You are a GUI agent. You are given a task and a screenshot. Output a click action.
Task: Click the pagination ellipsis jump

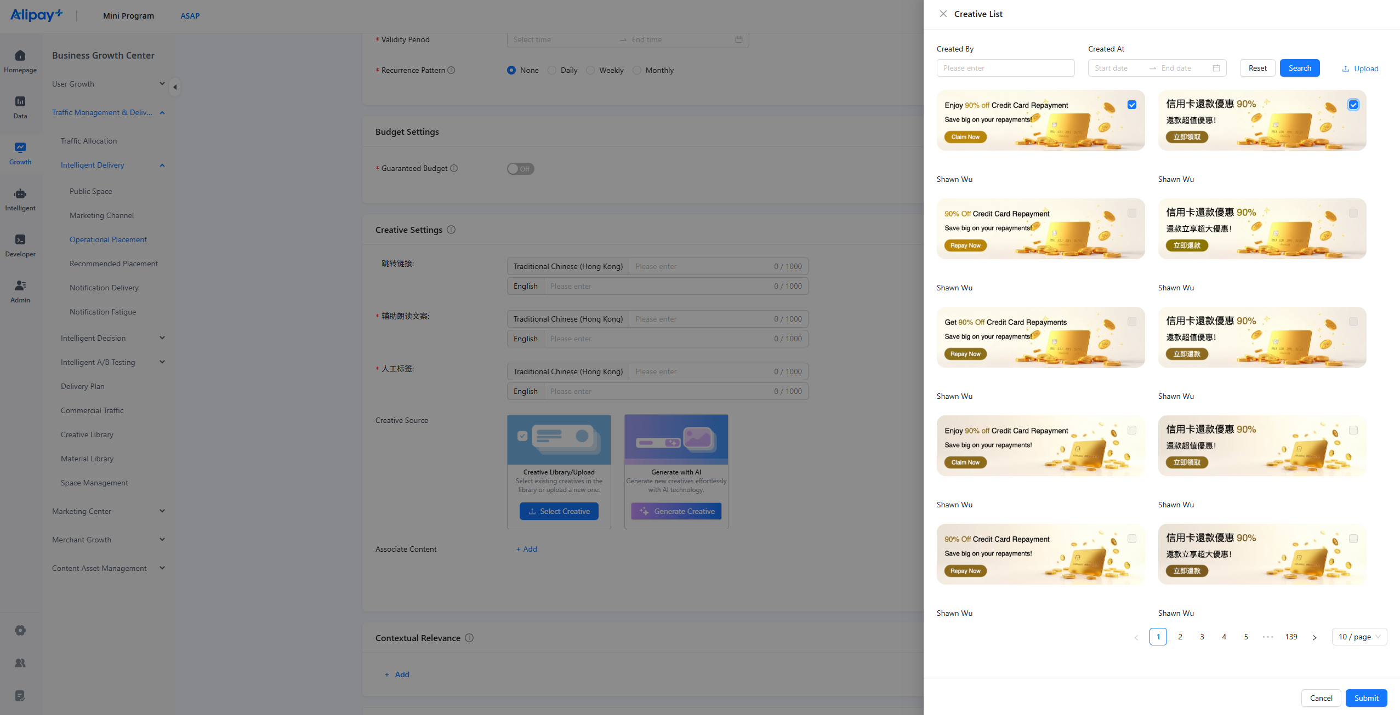pyautogui.click(x=1268, y=637)
